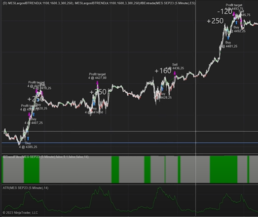Select the 'Profit target 4 @ 4427,00' label
The image size is (258, 217).
pos(97,76)
